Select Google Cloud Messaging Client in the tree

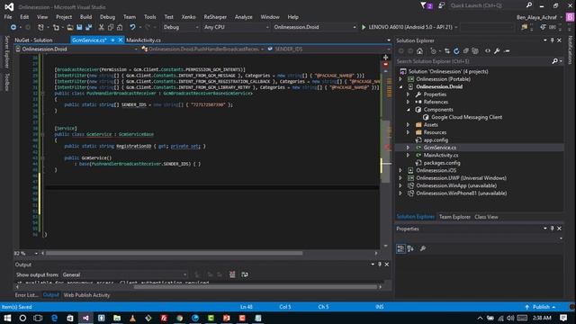[x=466, y=117]
